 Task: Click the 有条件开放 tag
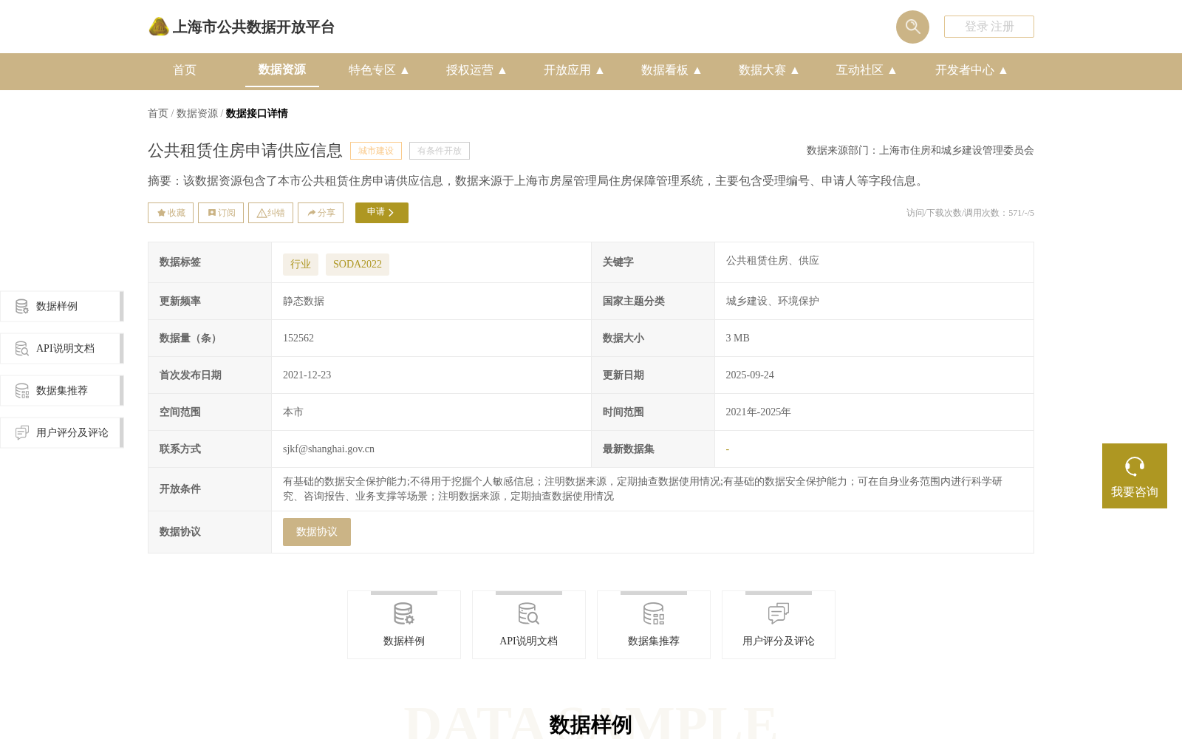(x=440, y=151)
